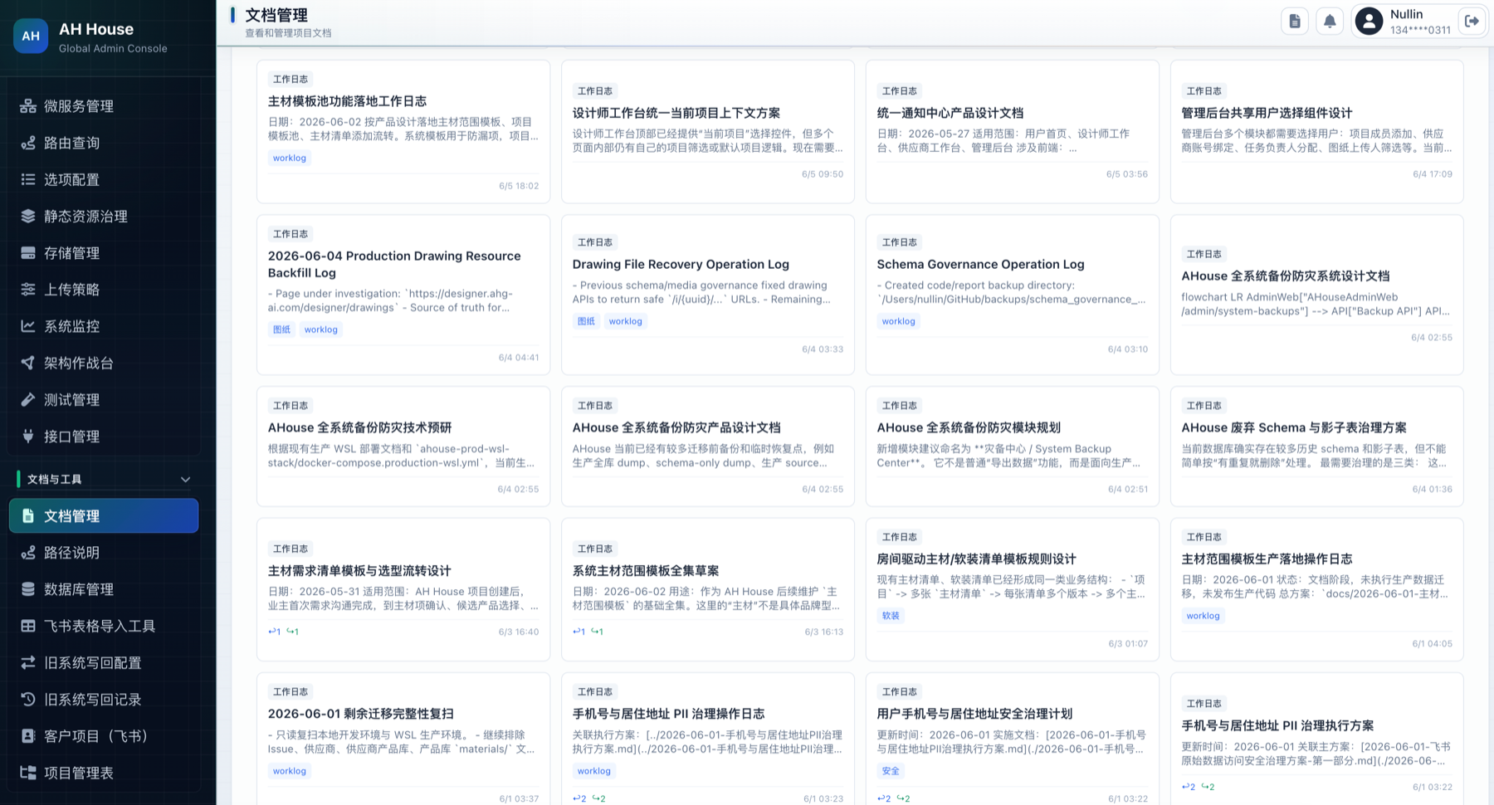Click the 飞书表格导入工具 table icon
The width and height of the screenshot is (1494, 805).
tap(28, 626)
